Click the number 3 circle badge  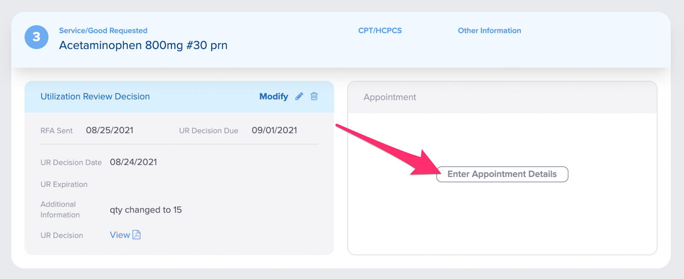pyautogui.click(x=36, y=37)
